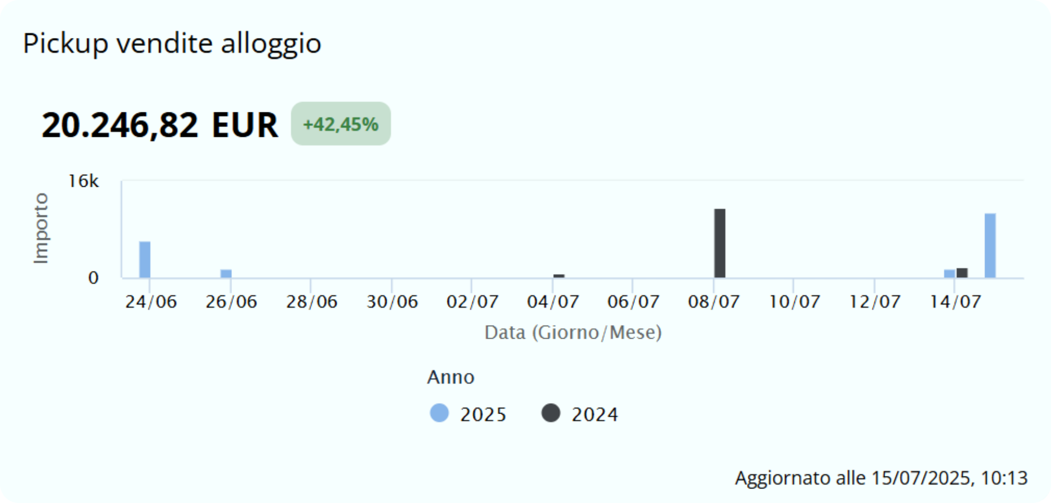This screenshot has height=503, width=1051.
Task: Click the Data (Giorno/Mese) axis title
Action: coord(573,332)
